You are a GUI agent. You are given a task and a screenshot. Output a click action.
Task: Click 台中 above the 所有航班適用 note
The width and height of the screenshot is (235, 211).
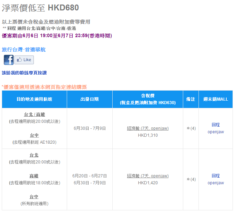34,197
